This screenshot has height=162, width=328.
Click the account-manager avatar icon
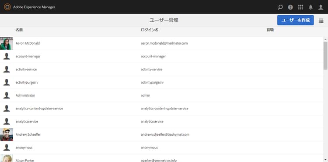(7, 56)
